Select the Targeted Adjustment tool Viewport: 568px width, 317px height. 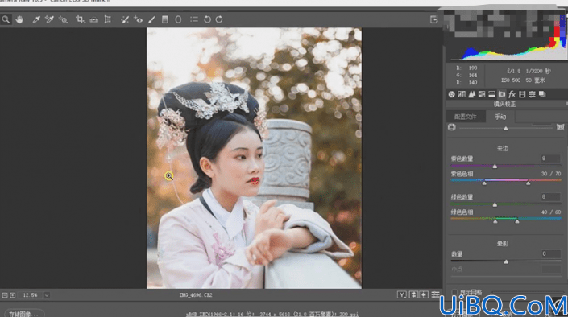coord(64,19)
